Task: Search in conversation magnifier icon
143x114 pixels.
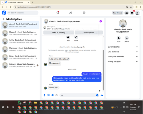Action: tap(127, 38)
